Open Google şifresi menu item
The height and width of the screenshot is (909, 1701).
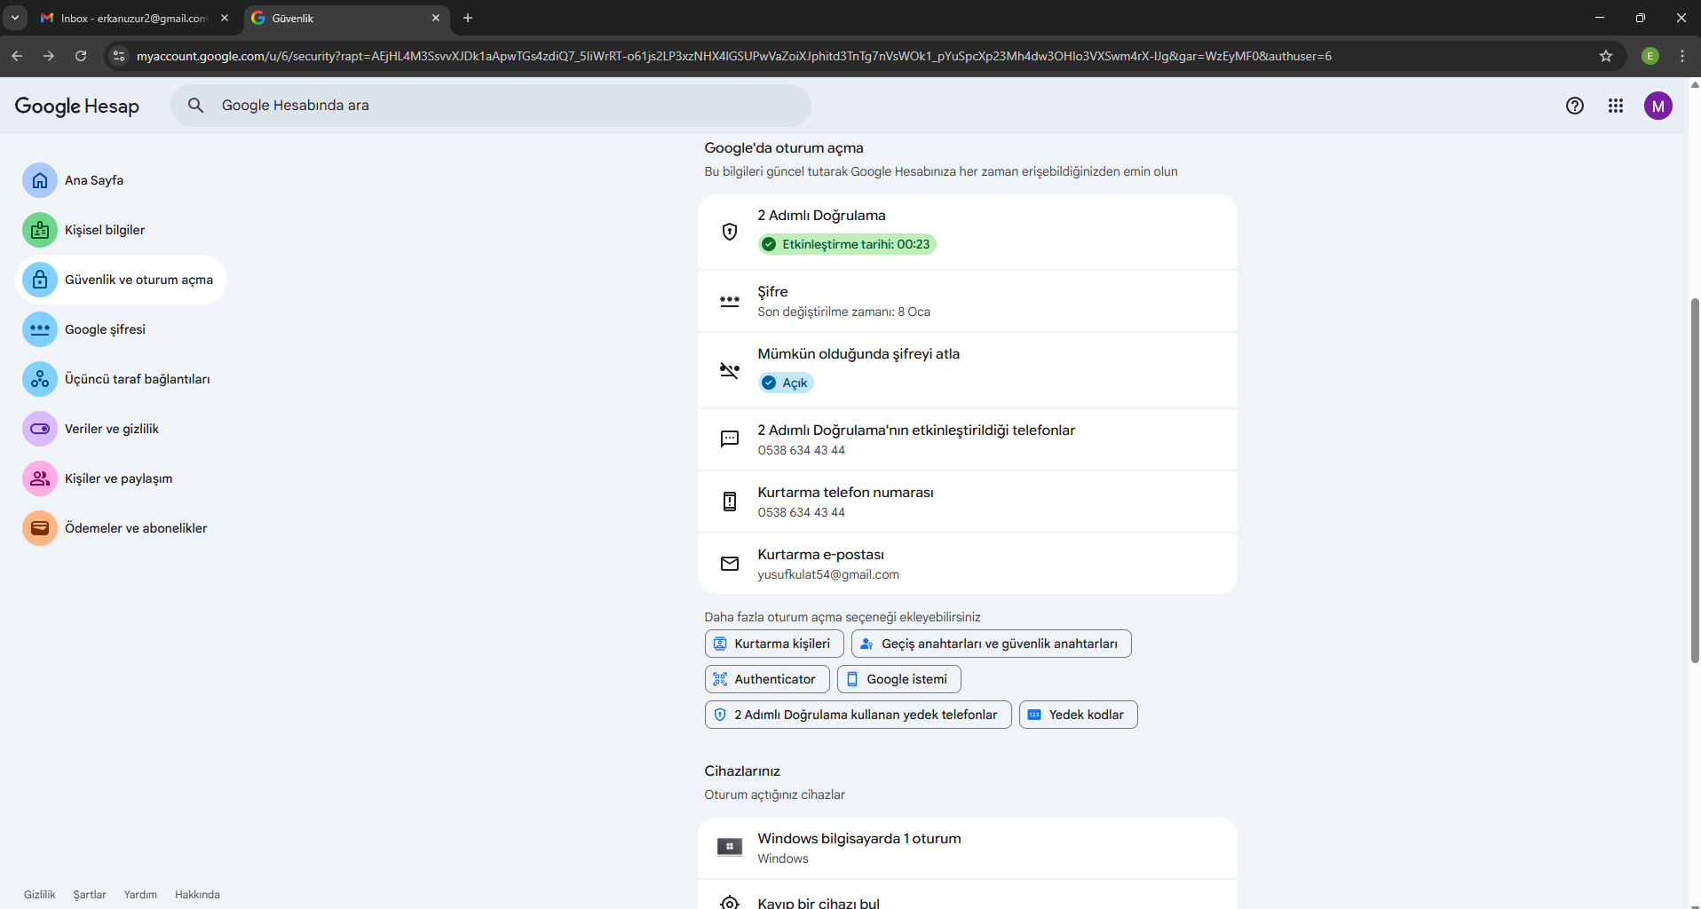point(105,329)
